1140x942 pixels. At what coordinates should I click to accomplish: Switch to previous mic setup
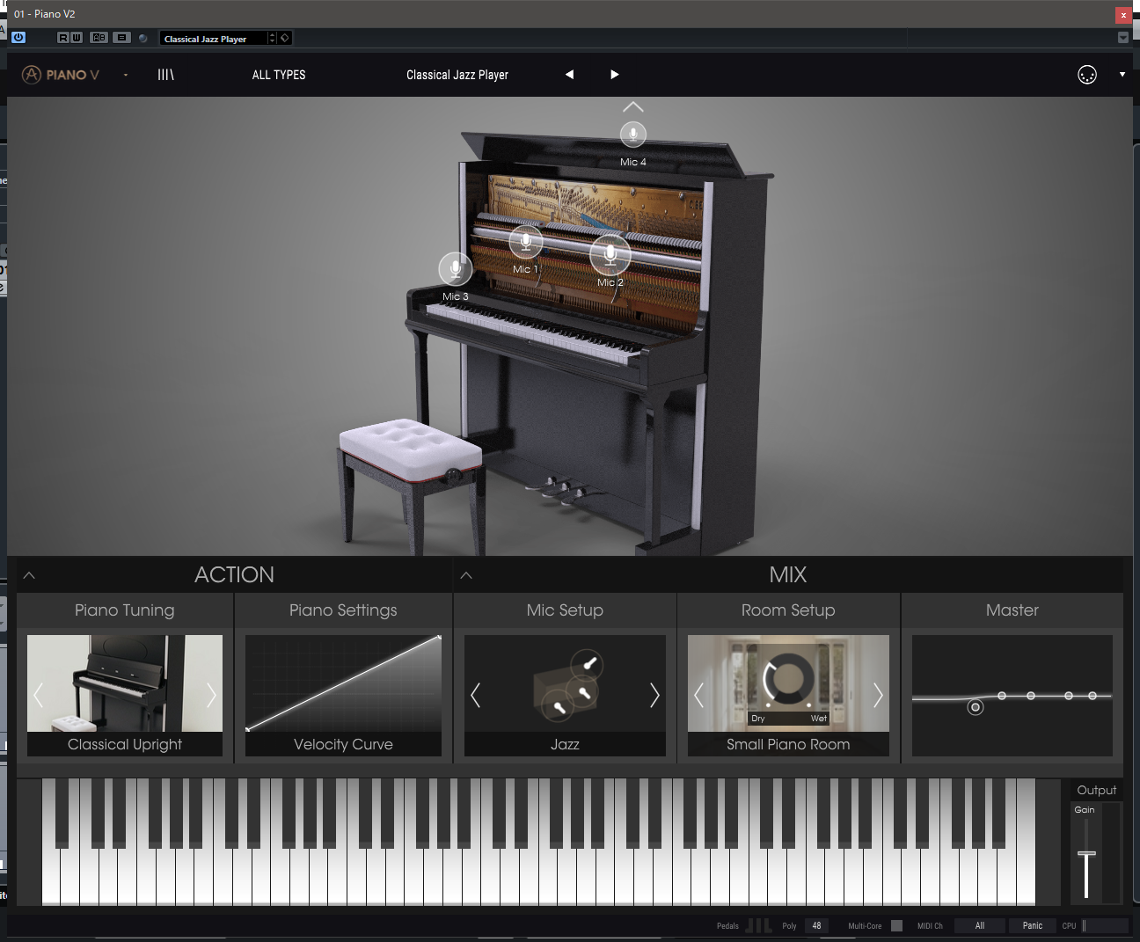coord(475,696)
